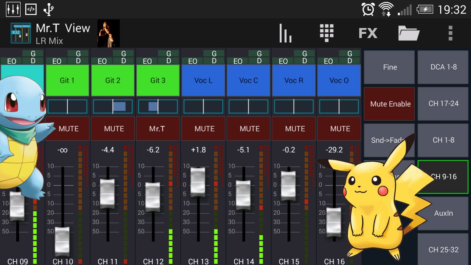
Task: Select the Voc L channel label
Action: tap(203, 81)
